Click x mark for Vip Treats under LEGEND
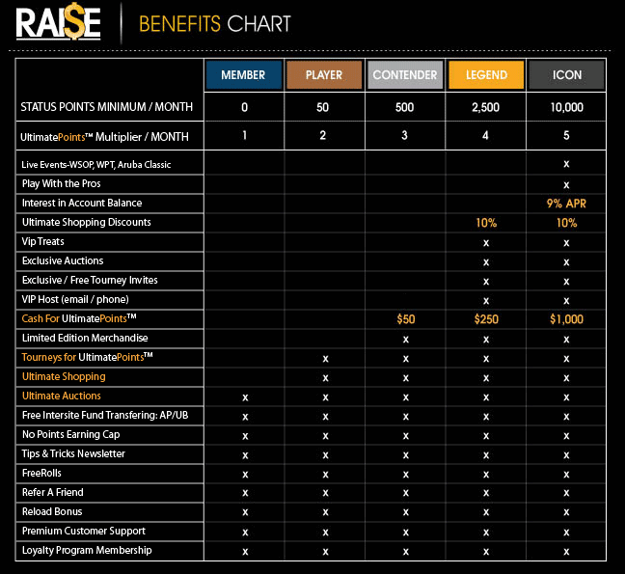This screenshot has height=574, width=625. click(486, 243)
